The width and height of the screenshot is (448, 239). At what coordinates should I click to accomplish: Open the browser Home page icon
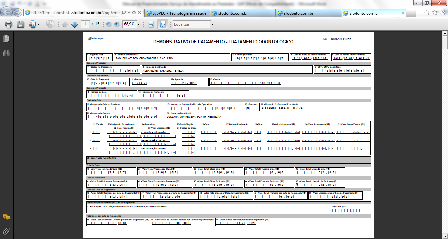pos(426,13)
